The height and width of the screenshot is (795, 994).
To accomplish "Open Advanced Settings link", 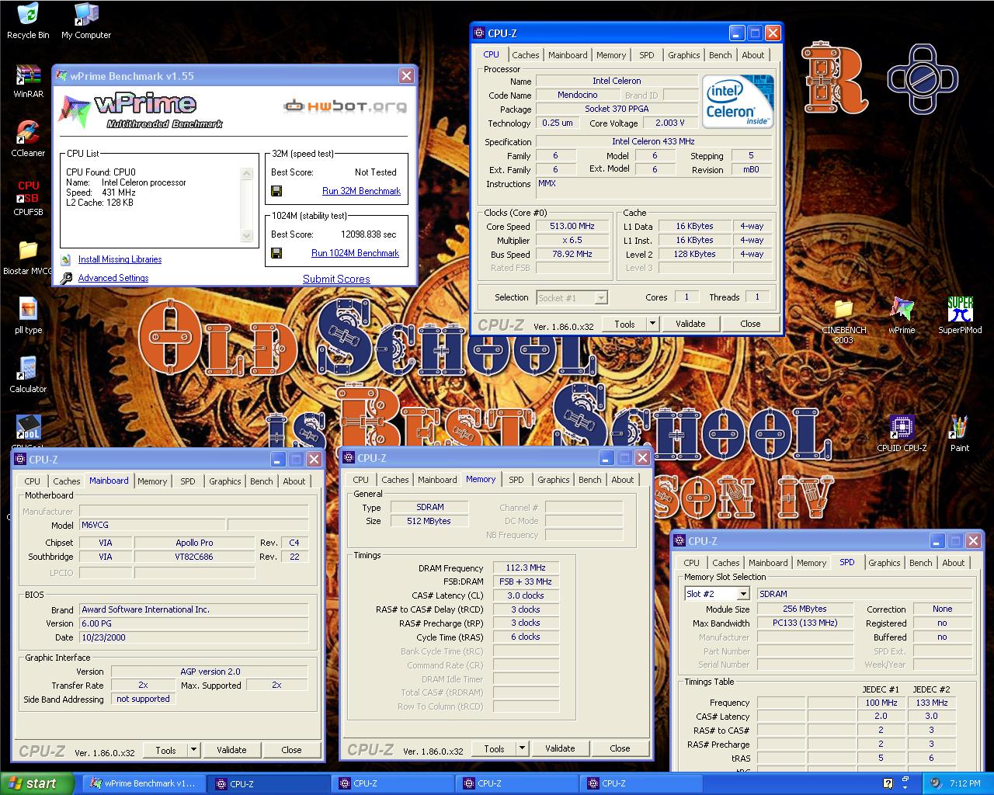I will pyautogui.click(x=113, y=278).
